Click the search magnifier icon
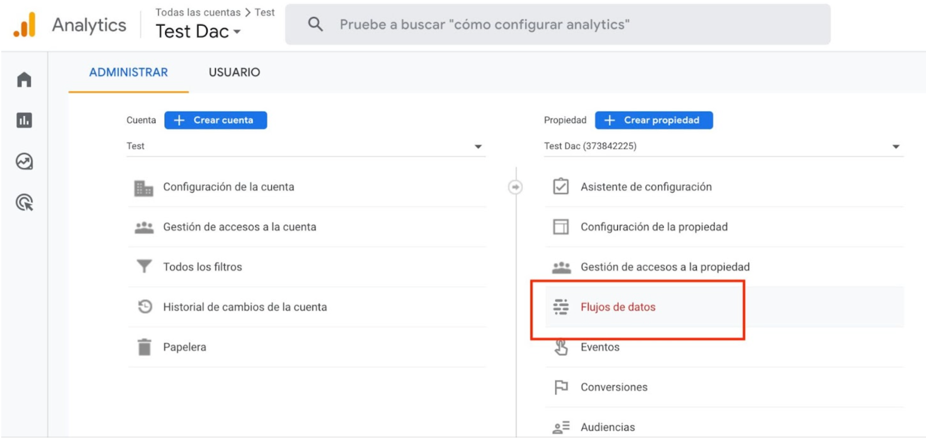The height and width of the screenshot is (445, 926). click(x=315, y=25)
